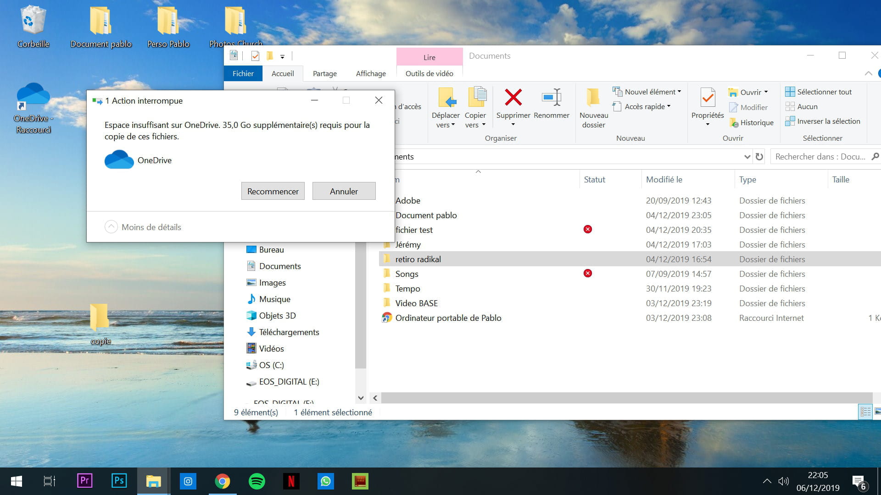Screen dimensions: 881x495
Task: Click the Historique ribbon button
Action: (751, 122)
